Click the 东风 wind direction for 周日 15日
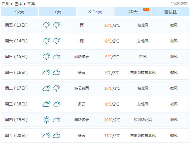Image resolution: width=193 pixels, height=146 pixels. [143, 57]
